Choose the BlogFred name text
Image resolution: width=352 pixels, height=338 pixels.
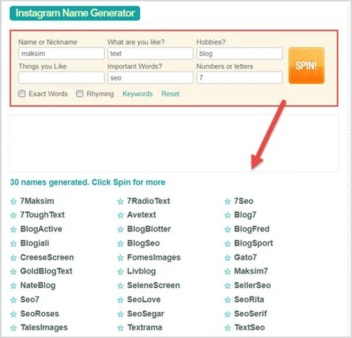pos(252,229)
